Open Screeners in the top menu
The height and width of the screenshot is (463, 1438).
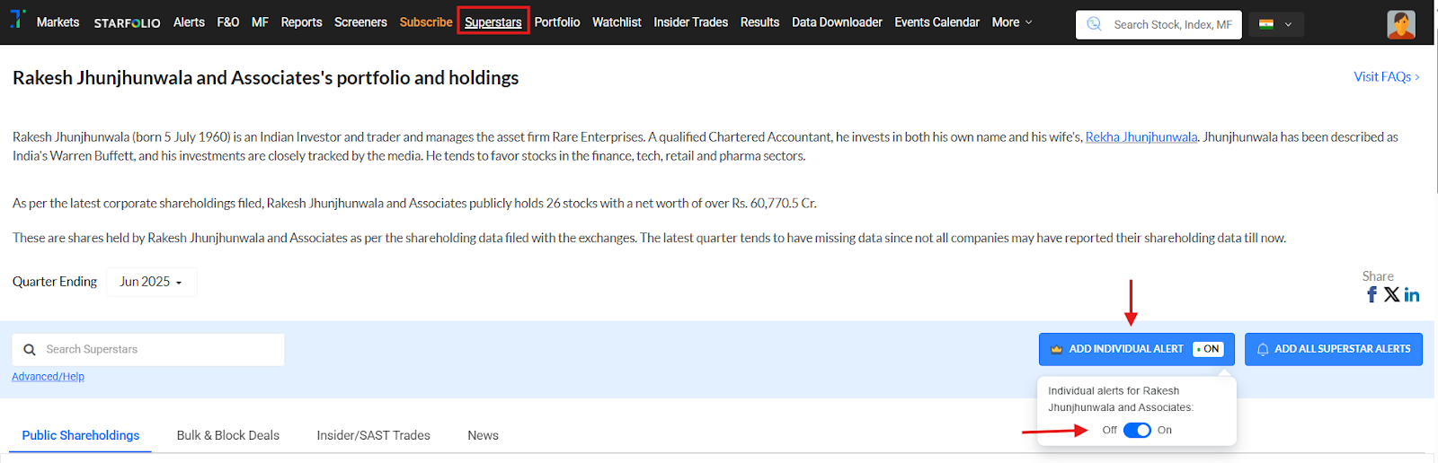360,22
